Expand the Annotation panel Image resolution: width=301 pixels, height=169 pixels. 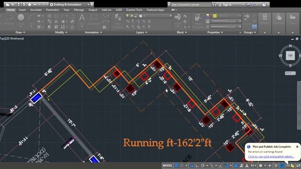tap(93, 32)
